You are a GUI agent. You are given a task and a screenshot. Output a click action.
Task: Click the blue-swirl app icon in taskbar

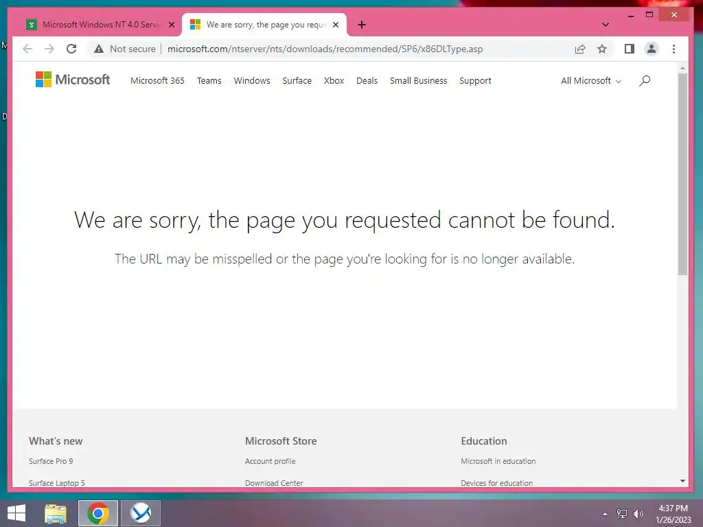coord(141,513)
